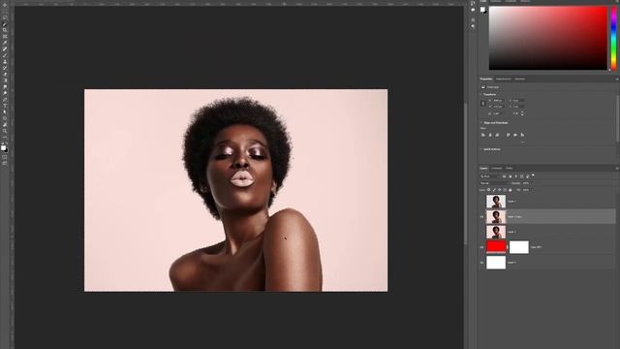Click the align horizontal centers icon
The height and width of the screenshot is (349, 620).
(x=490, y=135)
